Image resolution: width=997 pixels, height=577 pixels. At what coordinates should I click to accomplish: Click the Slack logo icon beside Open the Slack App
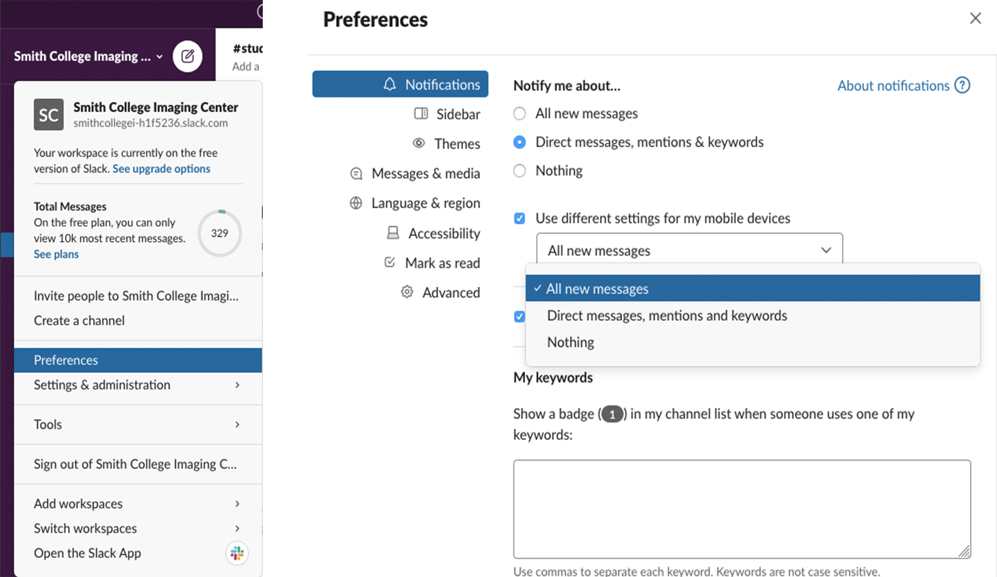pyautogui.click(x=237, y=553)
